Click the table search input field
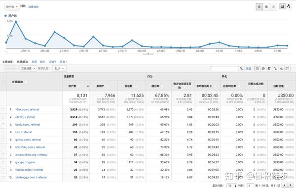This screenshot has height=188, width=296. click(x=224, y=69)
